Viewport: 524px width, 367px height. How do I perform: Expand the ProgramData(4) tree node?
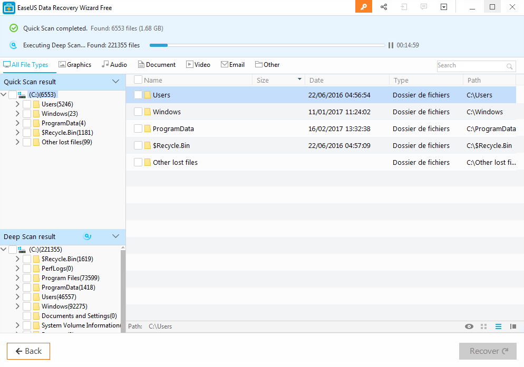(17, 123)
